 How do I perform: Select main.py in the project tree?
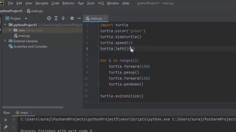pos(24,36)
